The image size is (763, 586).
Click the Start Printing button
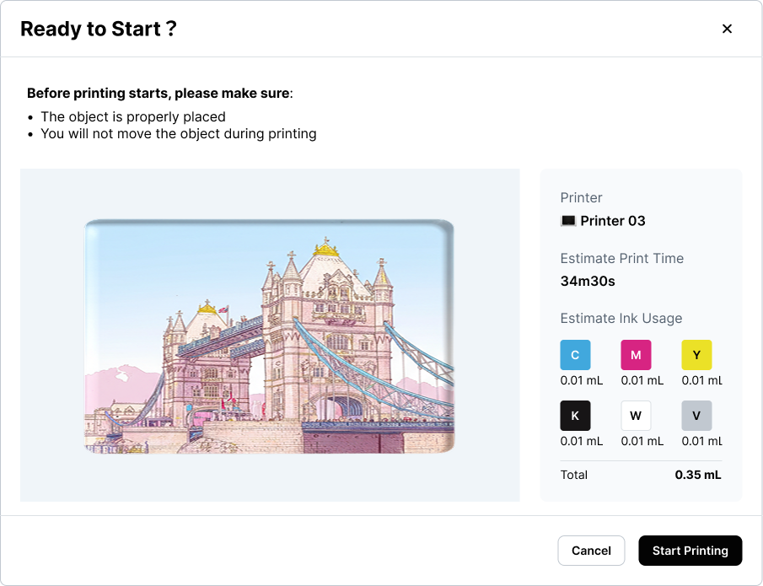pos(690,551)
